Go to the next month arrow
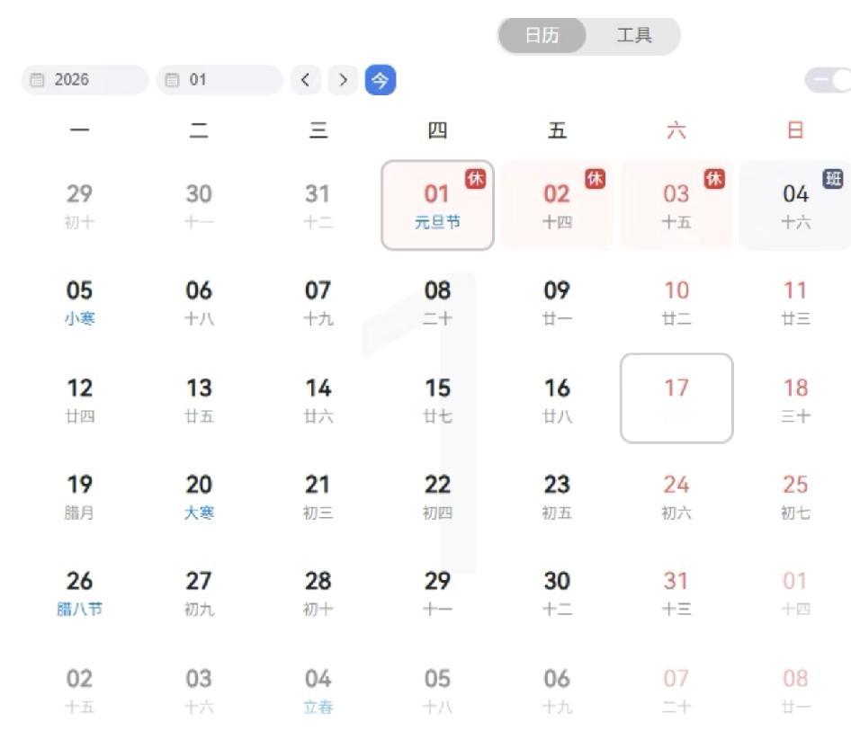851x731 pixels. coord(343,80)
